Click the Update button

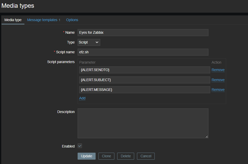(x=87, y=156)
